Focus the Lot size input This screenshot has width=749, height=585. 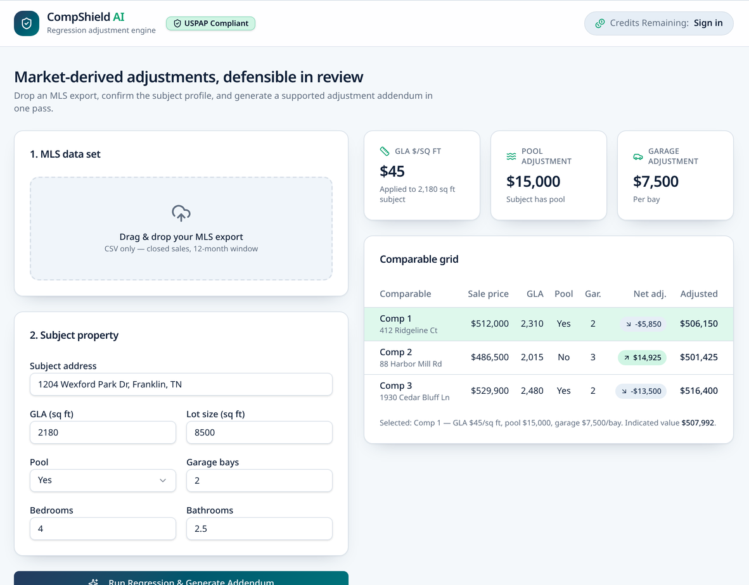pyautogui.click(x=259, y=433)
